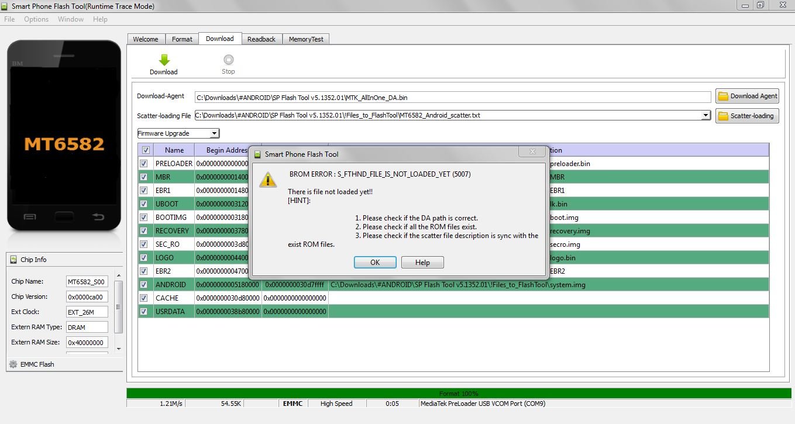Select the Download tab
The width and height of the screenshot is (795, 424).
point(220,39)
